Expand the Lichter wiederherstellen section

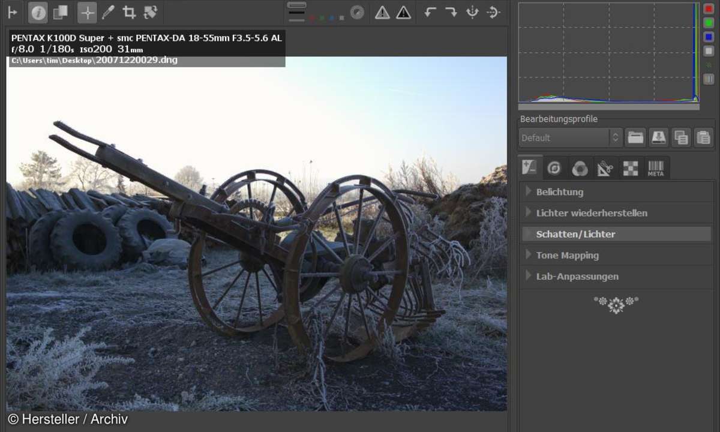(x=616, y=213)
